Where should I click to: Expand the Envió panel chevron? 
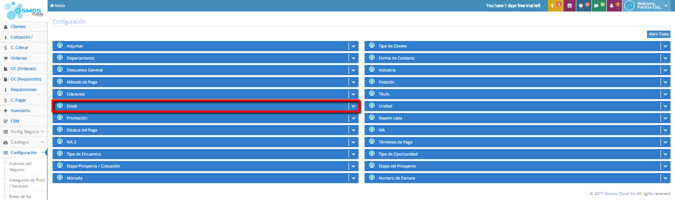coord(354,106)
